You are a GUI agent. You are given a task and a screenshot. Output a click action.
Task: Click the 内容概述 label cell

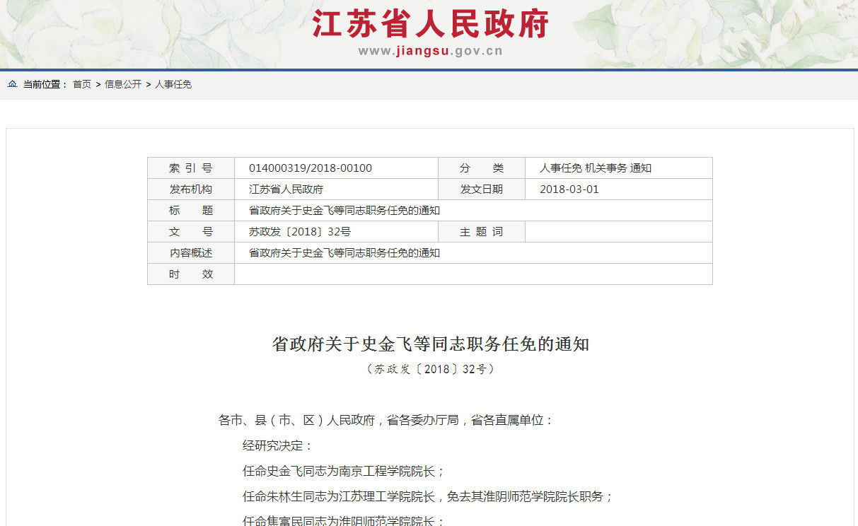coord(191,253)
